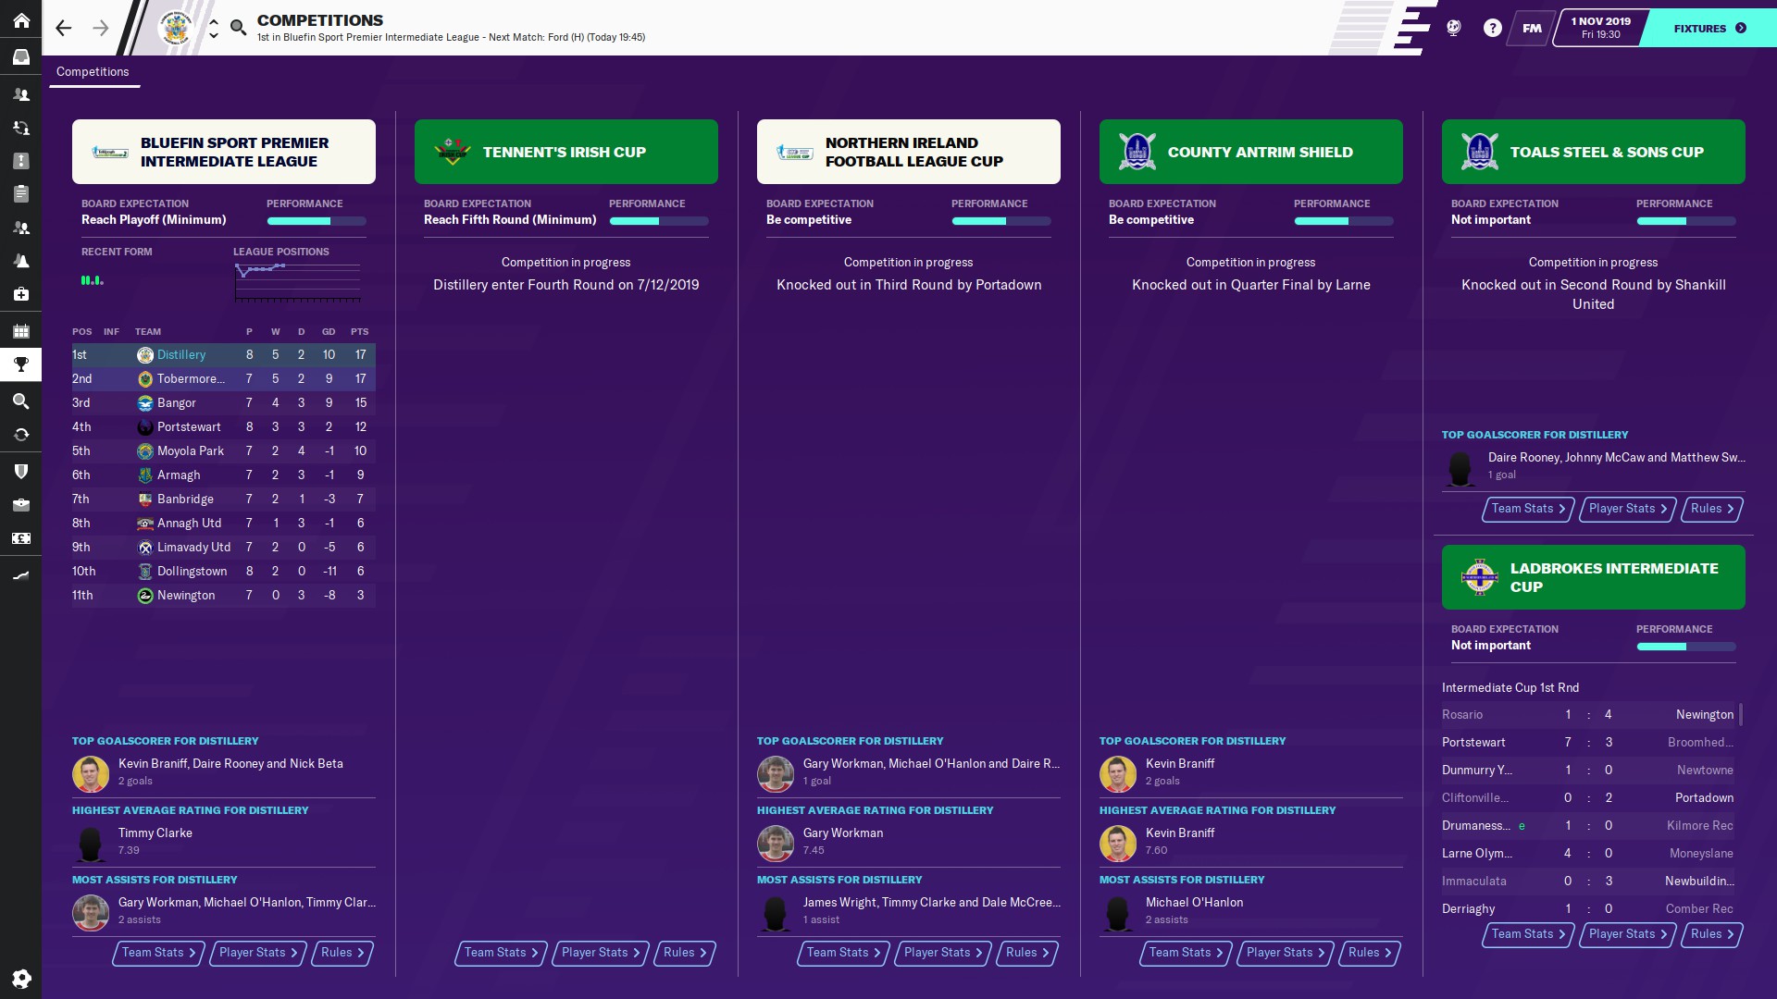Open the help question mark icon
Viewport: 1777px width, 999px height.
1492,28
